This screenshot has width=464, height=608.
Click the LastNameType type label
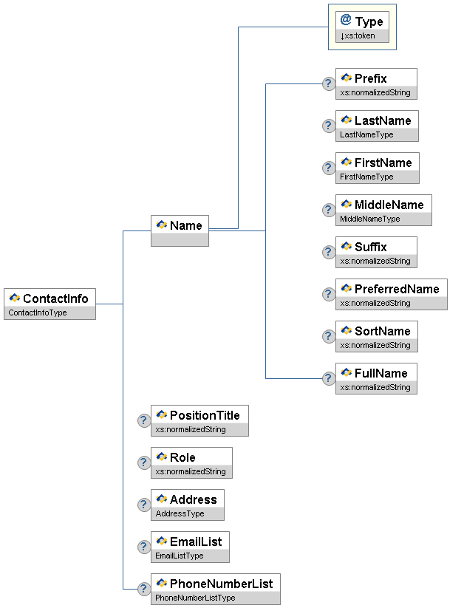pyautogui.click(x=366, y=134)
